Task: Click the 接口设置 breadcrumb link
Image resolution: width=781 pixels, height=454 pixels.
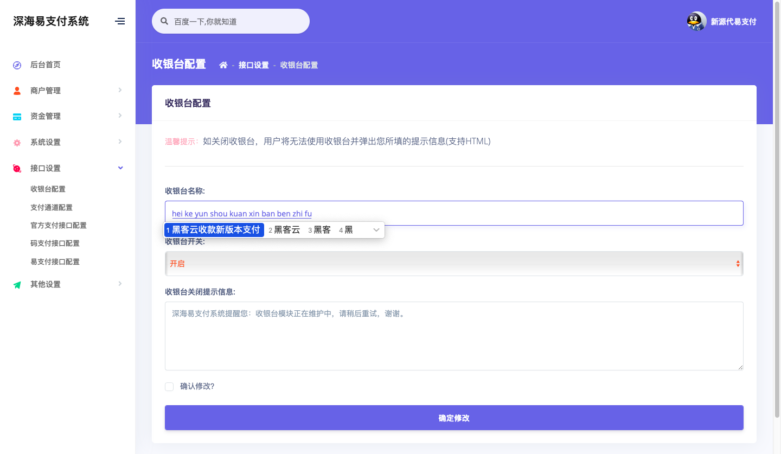Action: point(253,65)
